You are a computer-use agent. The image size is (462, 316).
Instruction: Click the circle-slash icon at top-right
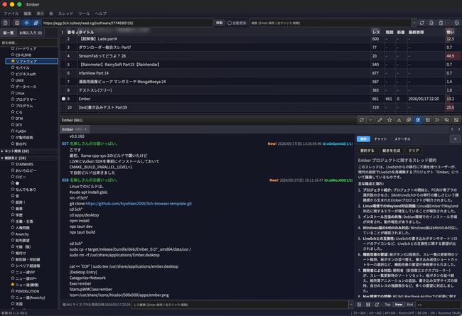pos(457,23)
